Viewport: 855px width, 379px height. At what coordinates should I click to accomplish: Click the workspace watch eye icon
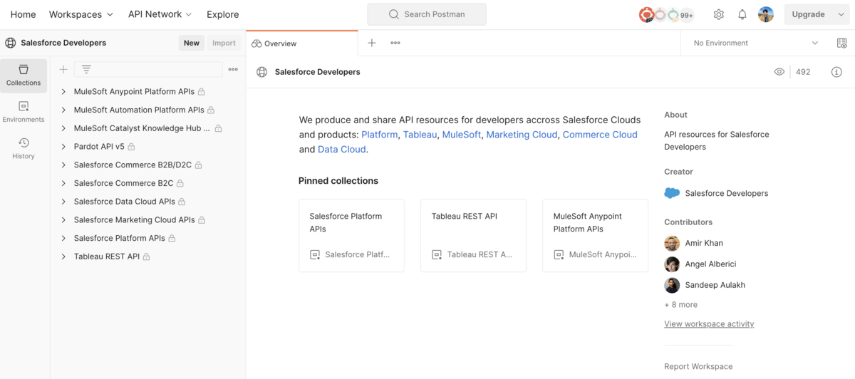pos(779,72)
